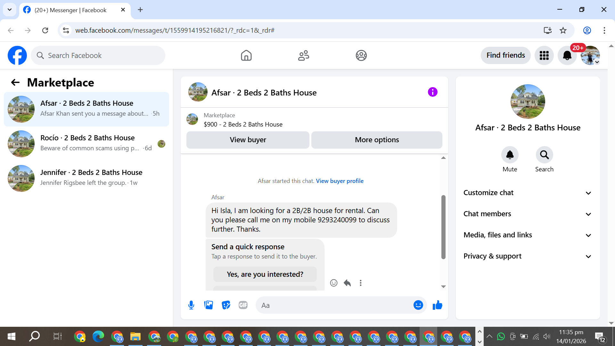The image size is (615, 346).
Task: Expand Chat members section
Action: [528, 214]
